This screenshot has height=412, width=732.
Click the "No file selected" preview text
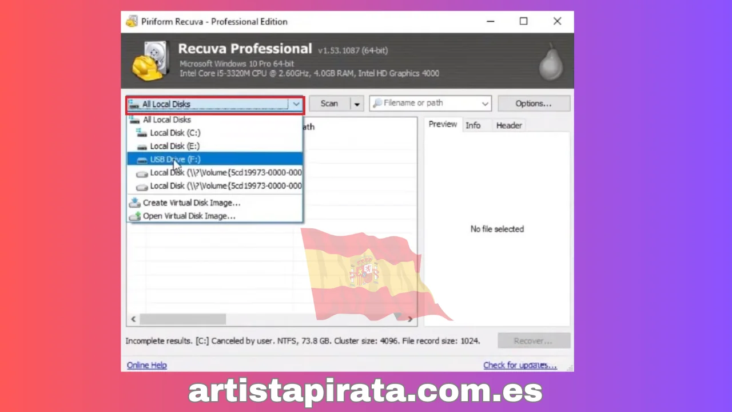(497, 229)
